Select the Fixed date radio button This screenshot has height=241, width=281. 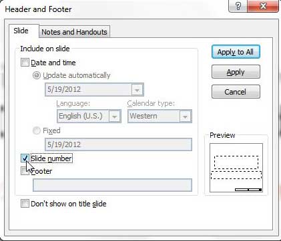tap(37, 130)
